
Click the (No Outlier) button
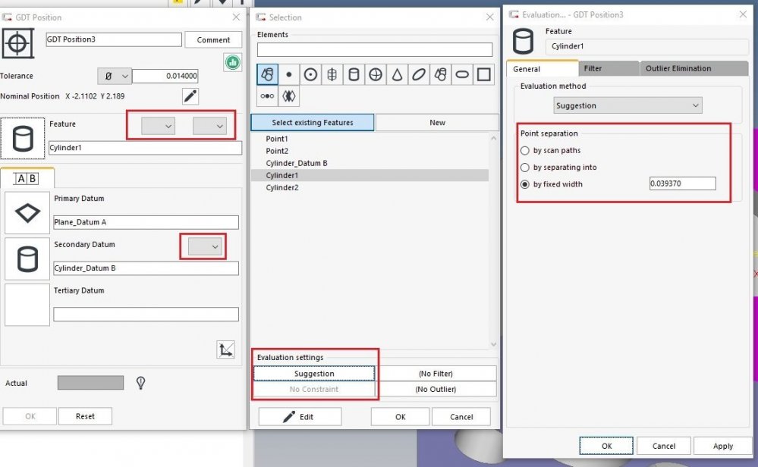436,389
